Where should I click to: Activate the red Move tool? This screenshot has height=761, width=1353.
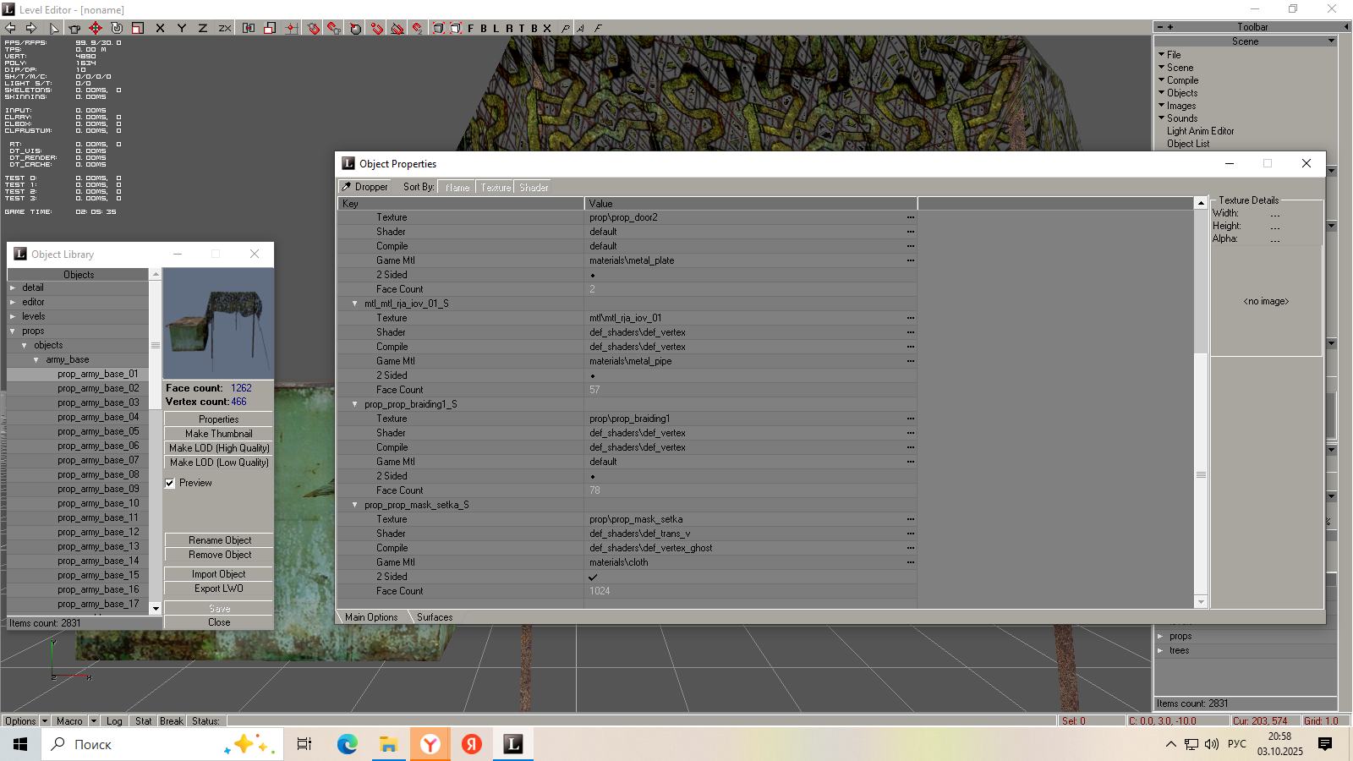(96, 28)
